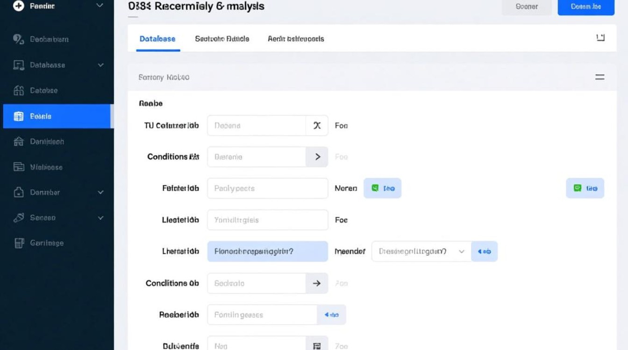
Task: Click the highlighted Eoaale table icon
Action: tap(19, 116)
